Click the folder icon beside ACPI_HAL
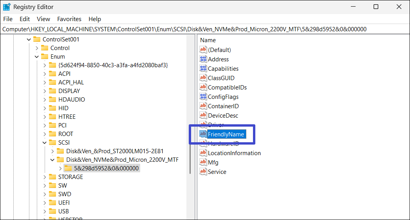The image size is (410, 220). (52, 82)
